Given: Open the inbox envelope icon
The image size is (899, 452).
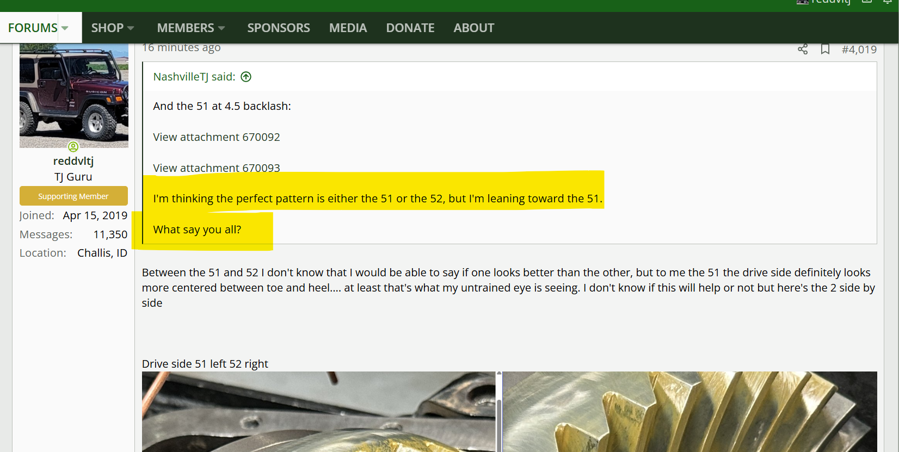Looking at the screenshot, I should click(x=867, y=2).
